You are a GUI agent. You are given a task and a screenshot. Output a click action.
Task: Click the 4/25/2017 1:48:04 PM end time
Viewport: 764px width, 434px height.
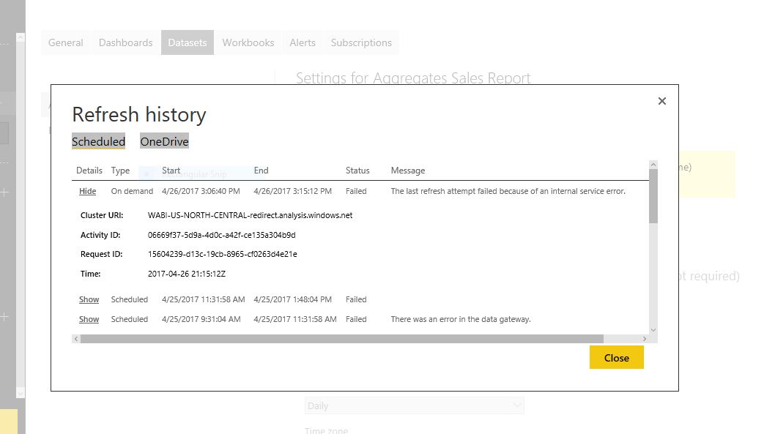(293, 299)
